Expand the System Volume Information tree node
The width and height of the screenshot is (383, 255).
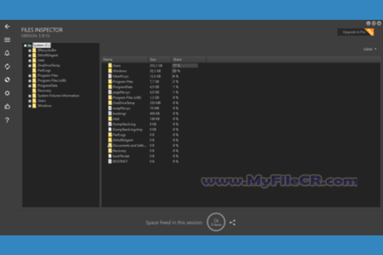point(30,96)
